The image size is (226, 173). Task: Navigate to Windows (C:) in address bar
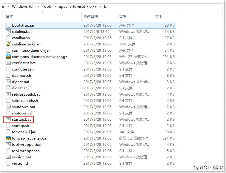coord(23,7)
